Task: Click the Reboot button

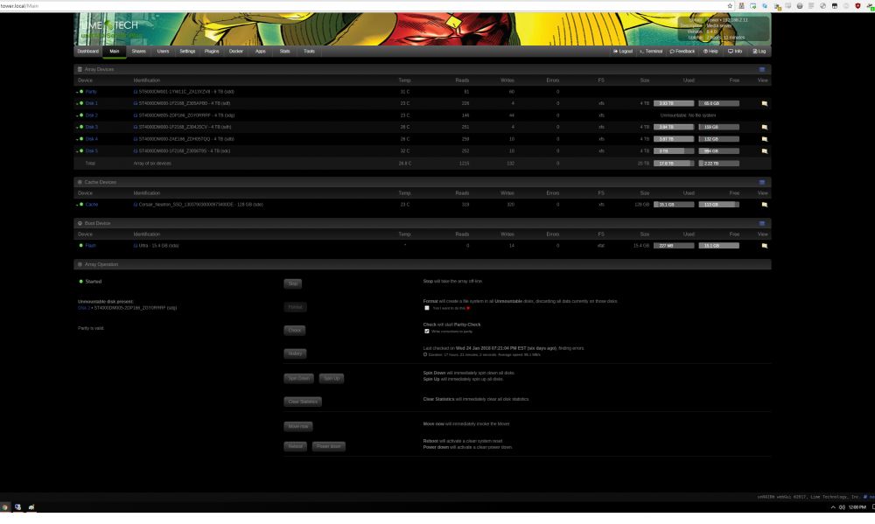Action: coord(295,446)
